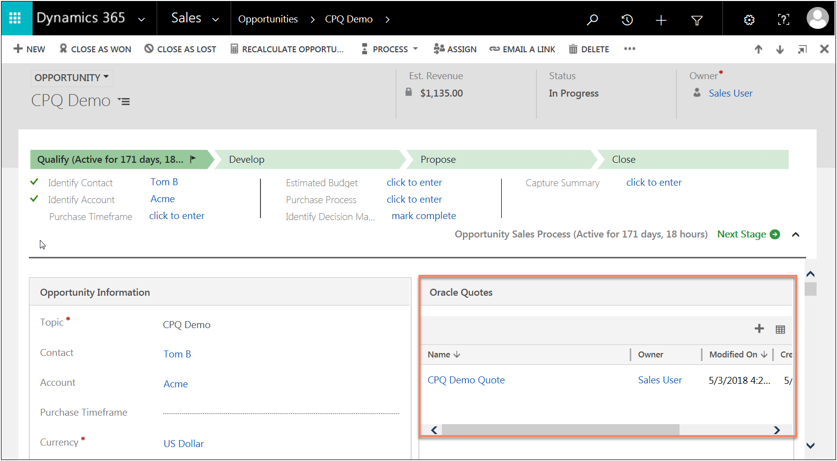Select the Propose stage
Viewport: 837px width, 461px height.
point(438,160)
